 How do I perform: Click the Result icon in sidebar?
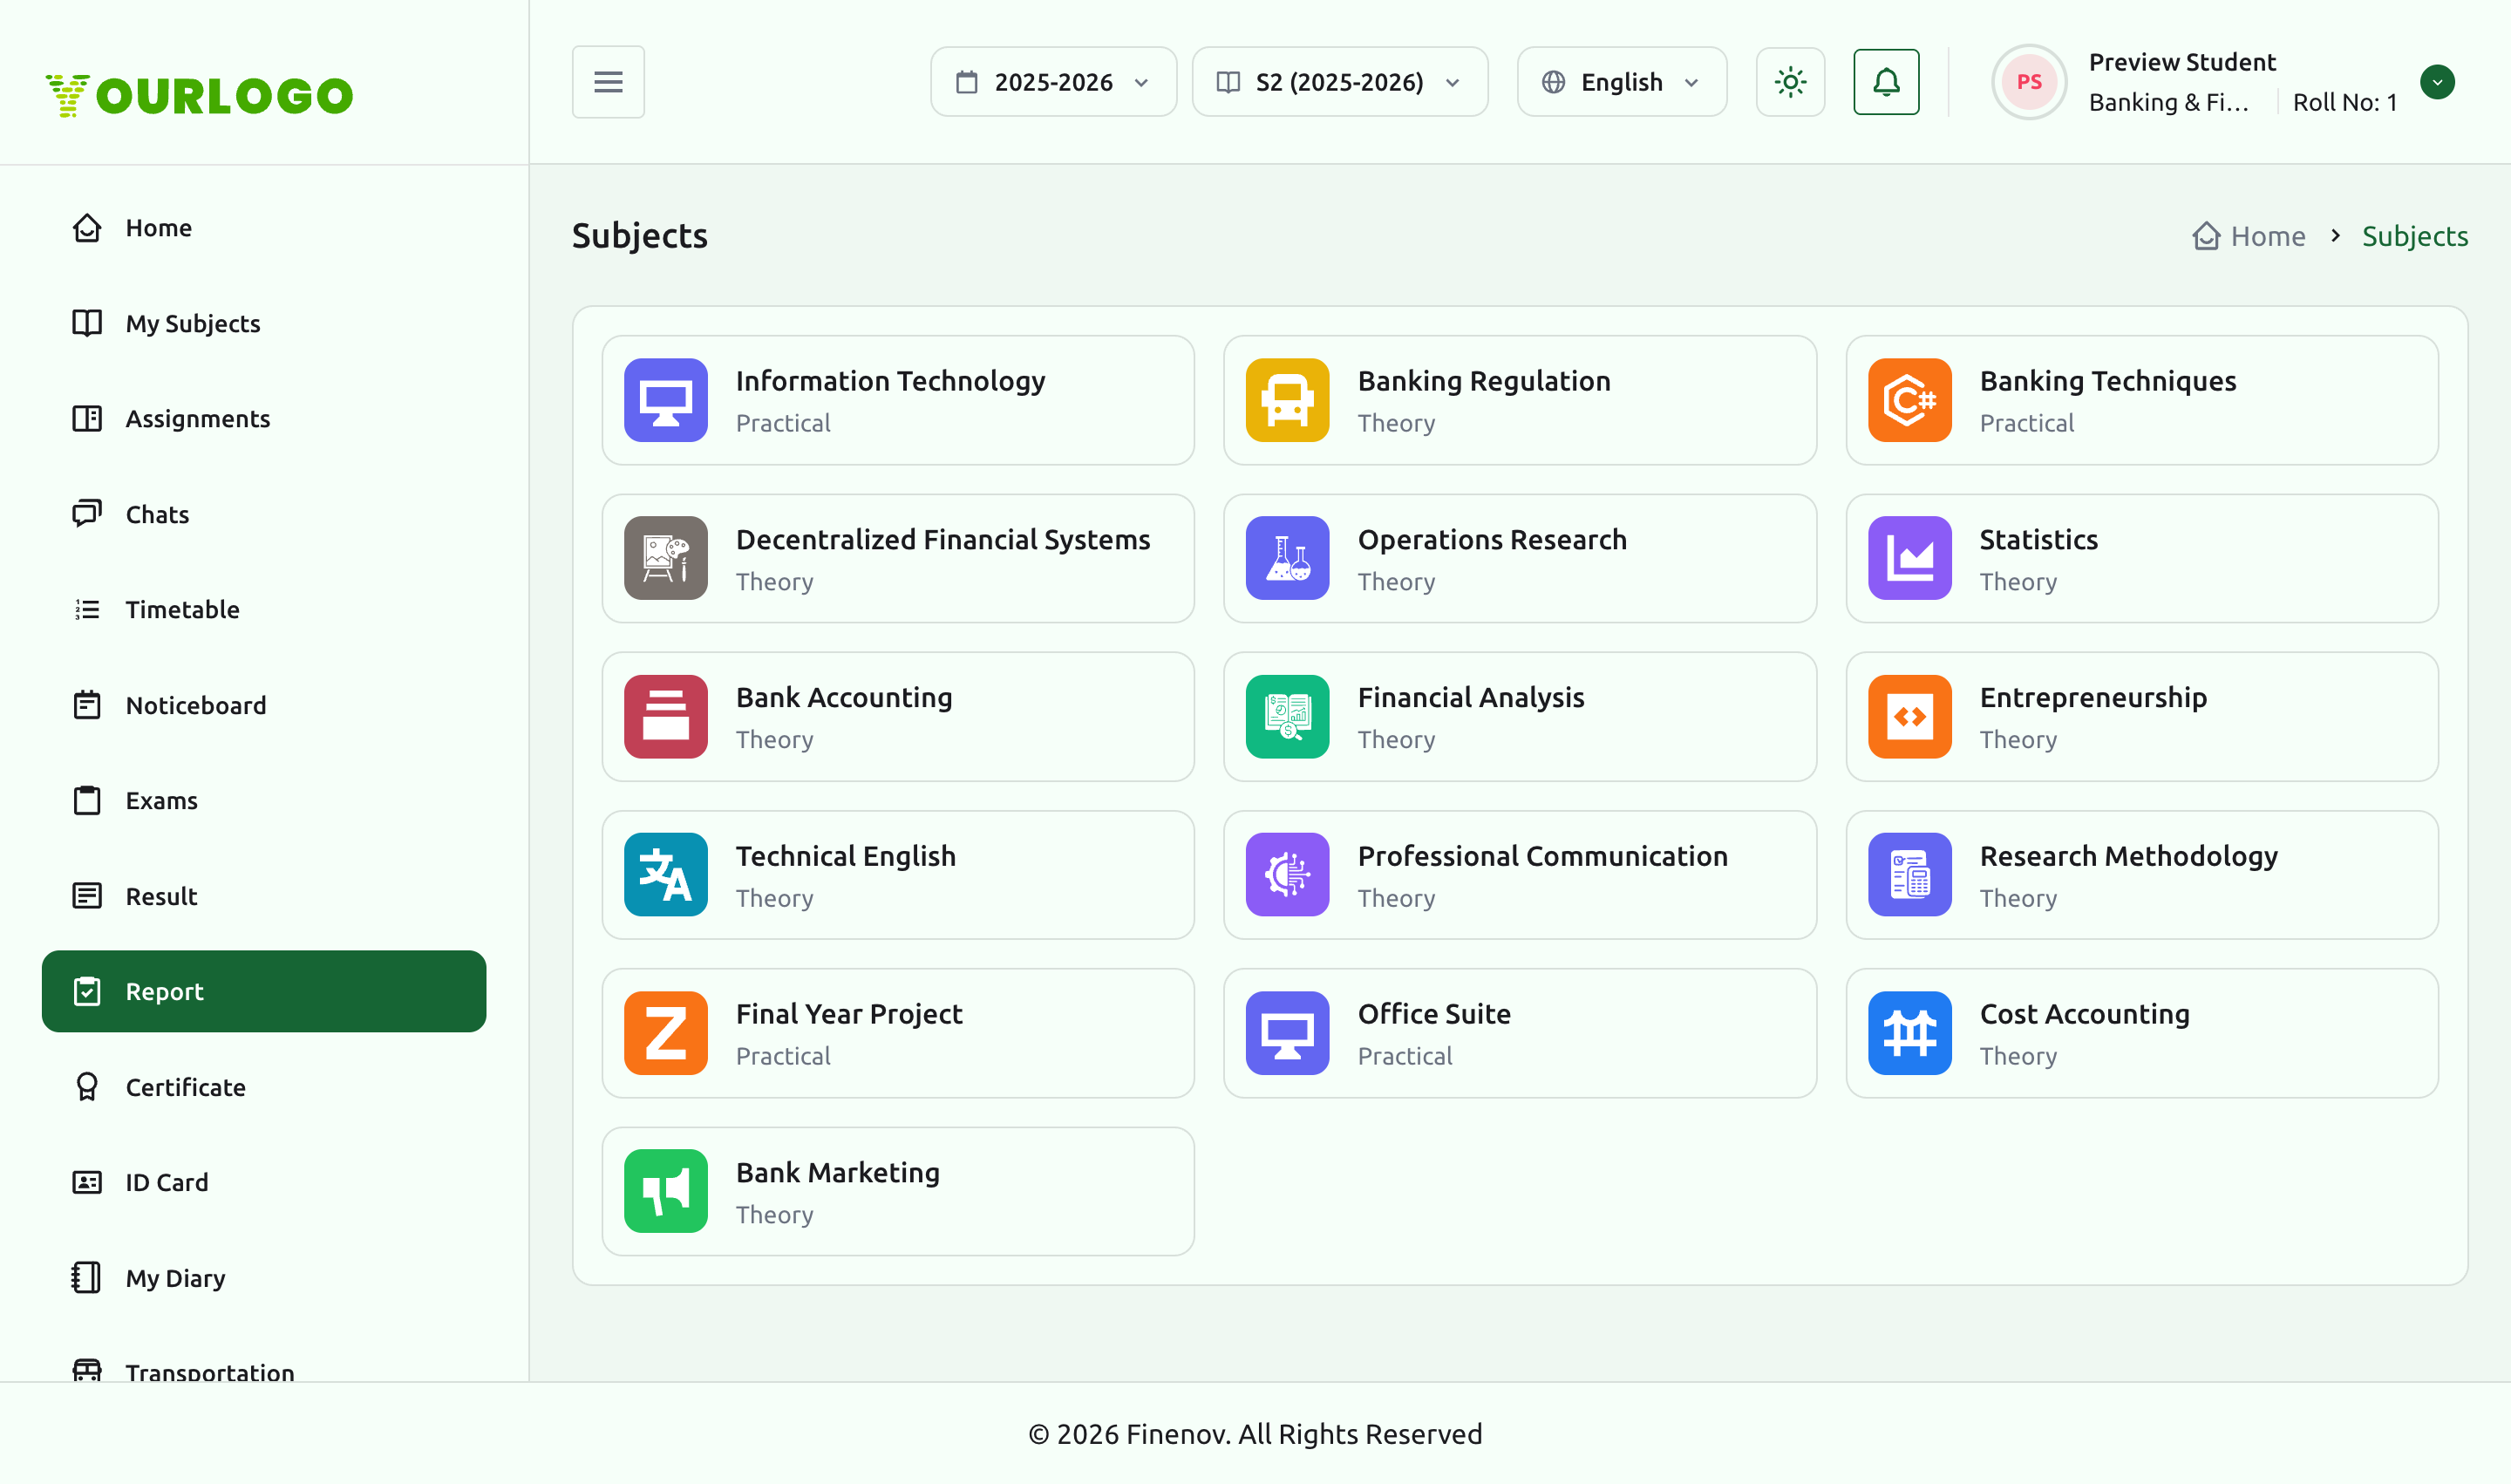pos(87,896)
